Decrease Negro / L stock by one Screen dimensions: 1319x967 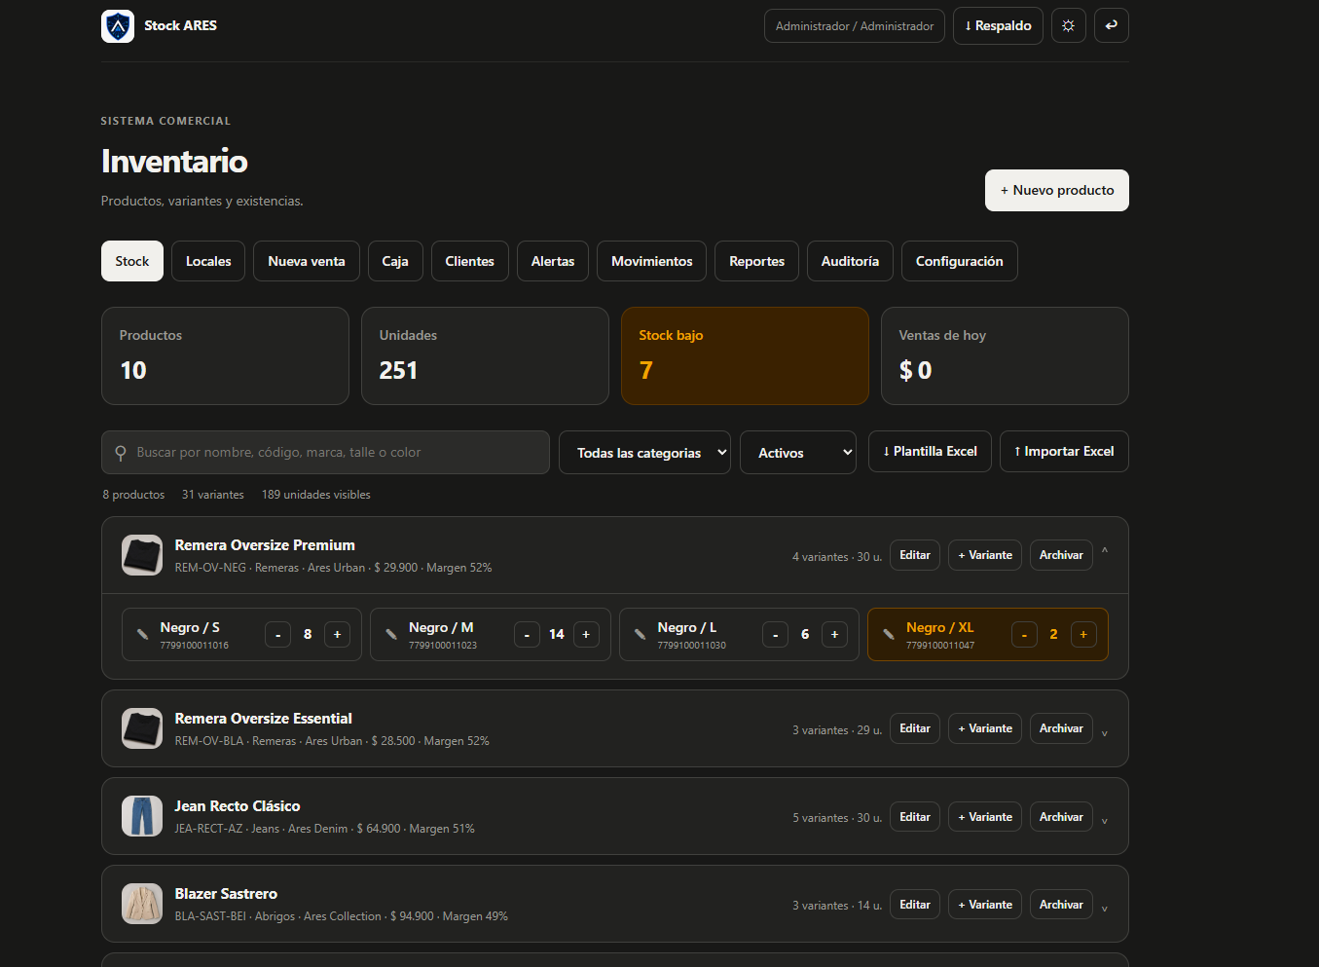[x=776, y=635]
